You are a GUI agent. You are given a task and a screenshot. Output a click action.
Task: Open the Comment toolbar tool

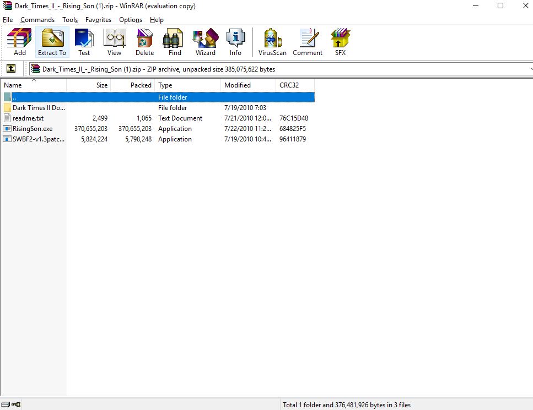tap(308, 42)
